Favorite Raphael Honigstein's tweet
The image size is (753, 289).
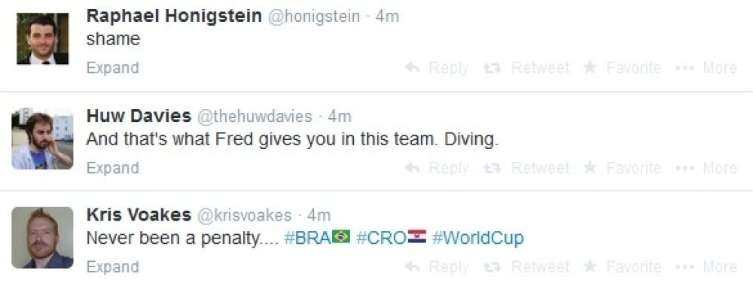point(622,68)
